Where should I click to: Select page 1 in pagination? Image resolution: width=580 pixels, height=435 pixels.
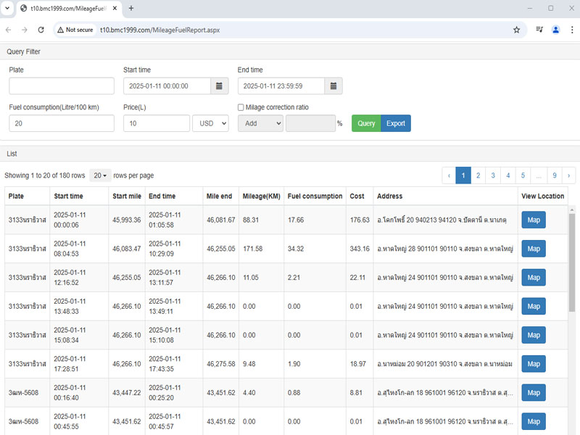pos(463,175)
